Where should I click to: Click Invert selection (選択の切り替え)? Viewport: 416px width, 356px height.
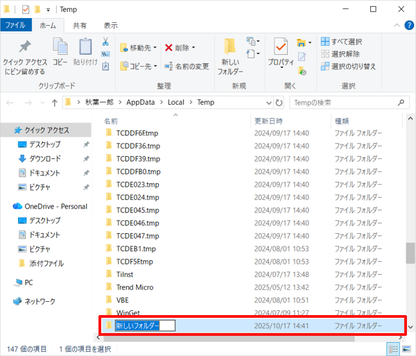click(348, 67)
